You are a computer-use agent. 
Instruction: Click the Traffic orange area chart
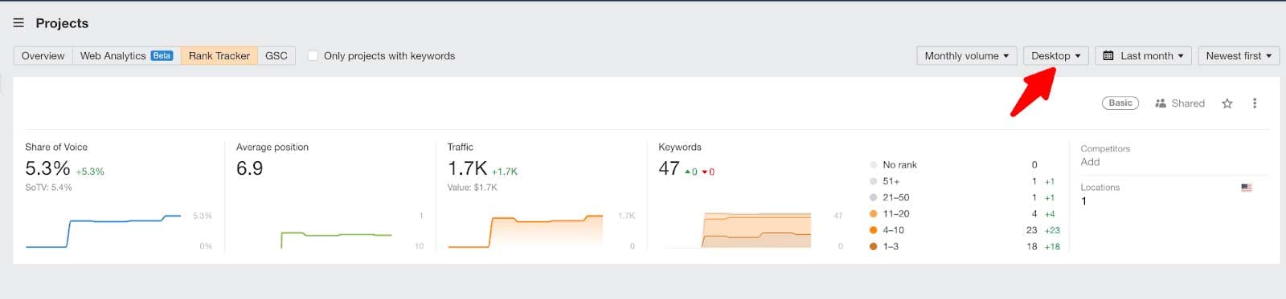pos(525,231)
